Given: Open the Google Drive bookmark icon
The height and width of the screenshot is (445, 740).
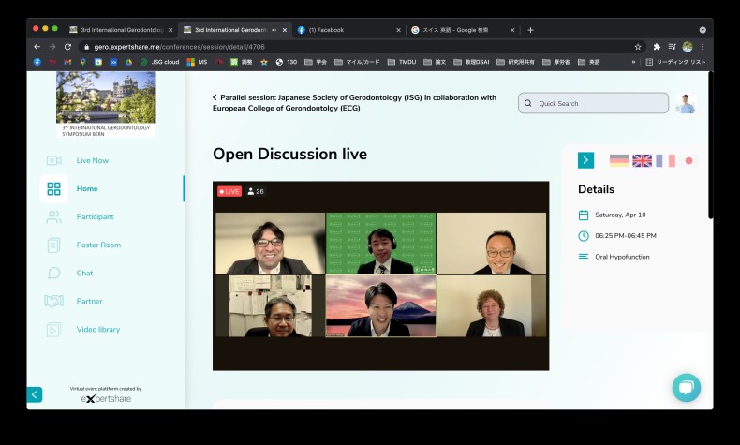Looking at the screenshot, I should [x=128, y=62].
